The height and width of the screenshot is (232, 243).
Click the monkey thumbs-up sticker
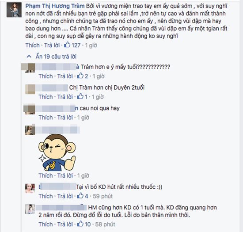click(x=57, y=152)
